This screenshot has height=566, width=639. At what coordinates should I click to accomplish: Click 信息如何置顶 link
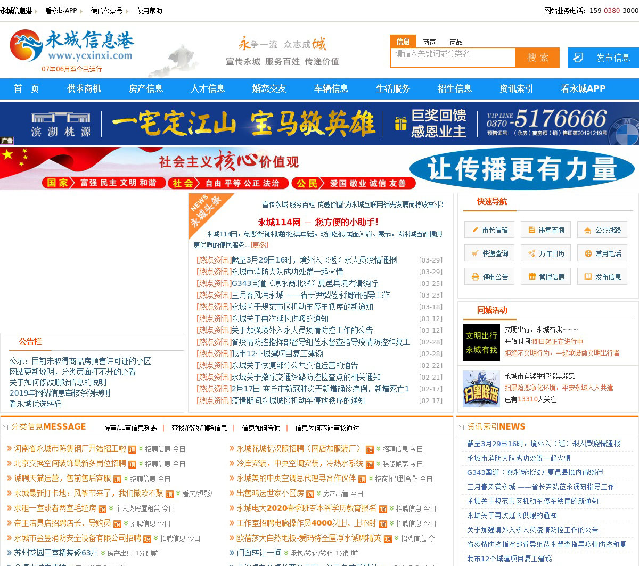click(x=261, y=428)
